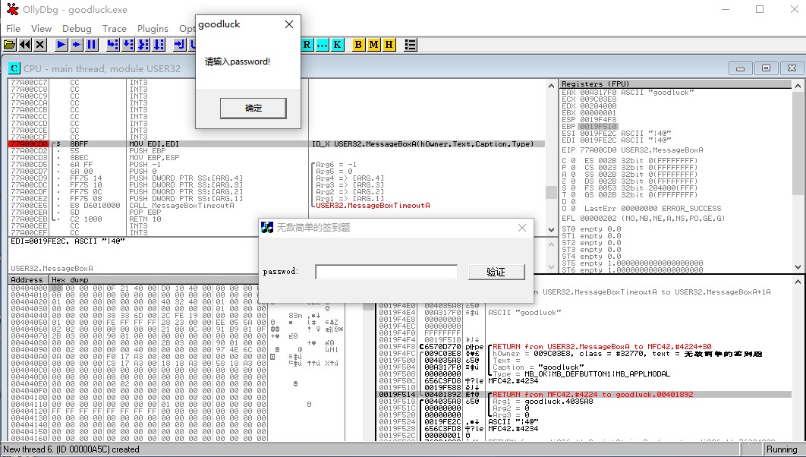806x457 pixels.
Task: Click the Running status indicator
Action: [782, 449]
